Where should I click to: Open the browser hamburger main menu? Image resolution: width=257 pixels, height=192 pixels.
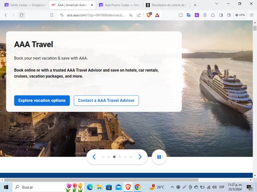[252, 15]
